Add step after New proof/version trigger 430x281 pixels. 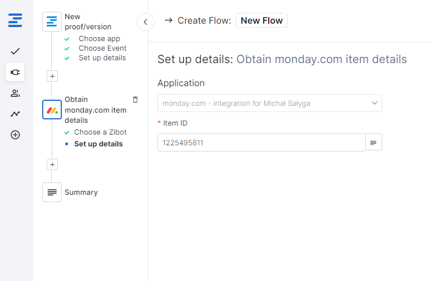52,77
